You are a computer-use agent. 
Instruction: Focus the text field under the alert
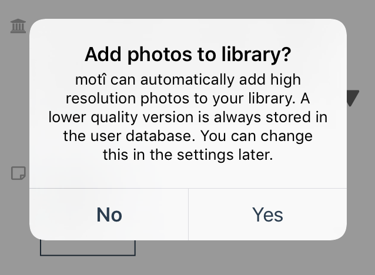click(88, 248)
